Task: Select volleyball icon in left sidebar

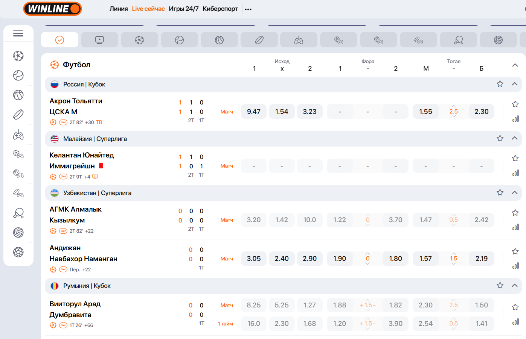Action: click(18, 232)
